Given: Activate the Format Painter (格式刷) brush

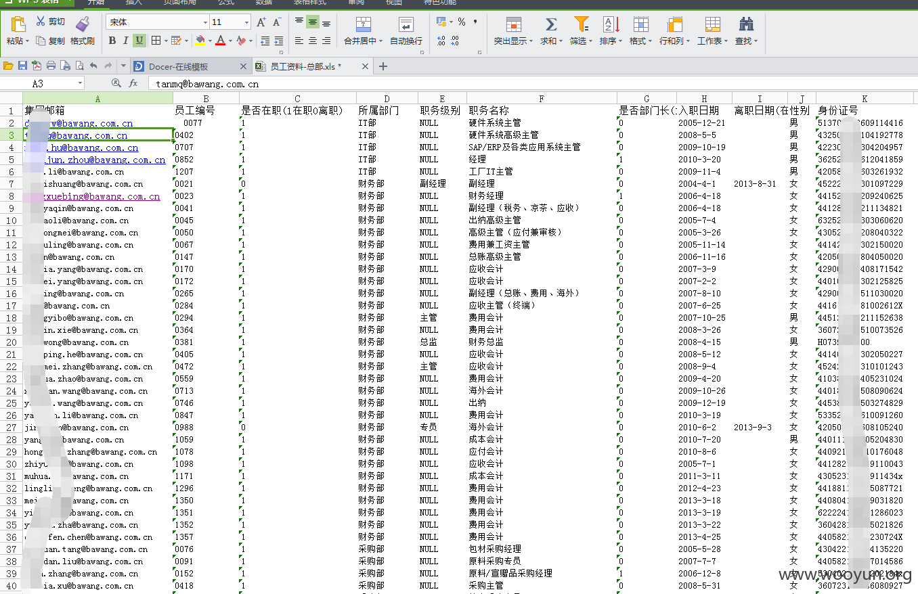Looking at the screenshot, I should point(83,31).
